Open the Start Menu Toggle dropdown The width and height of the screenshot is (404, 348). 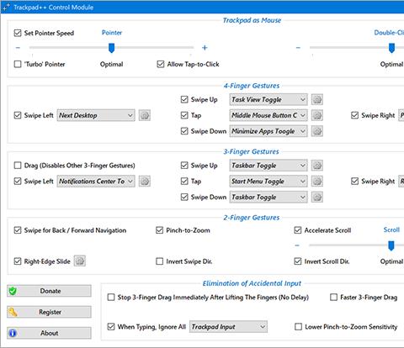coord(268,182)
